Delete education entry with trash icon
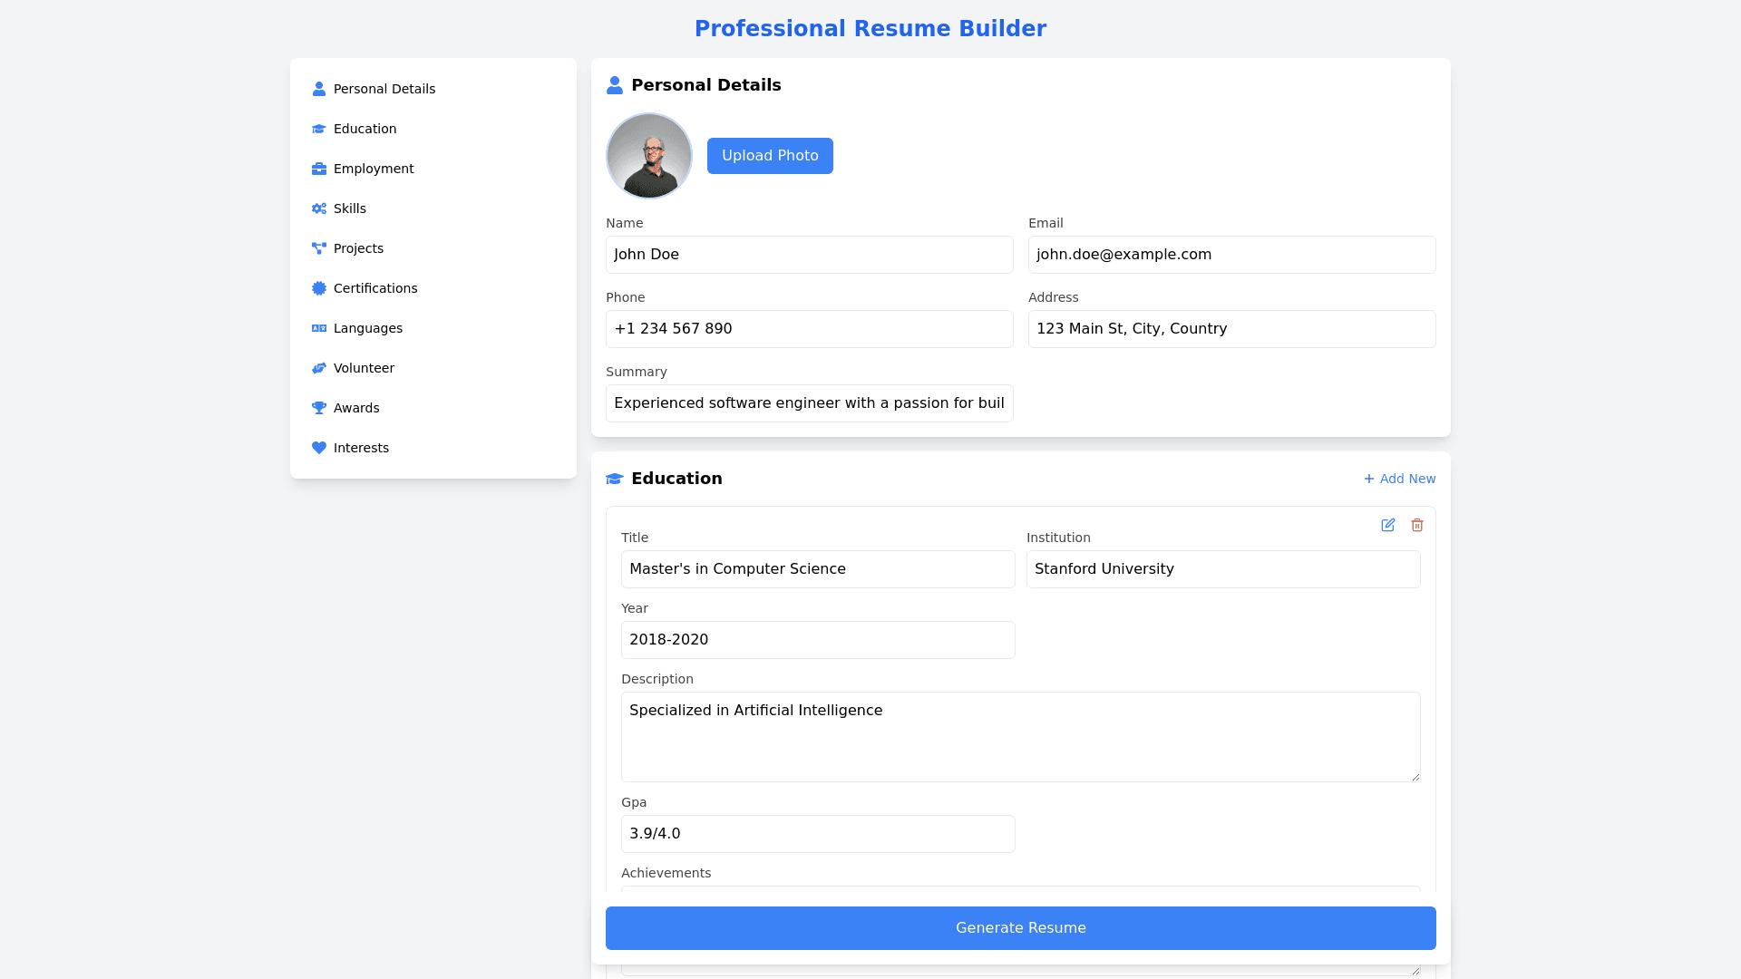The height and width of the screenshot is (979, 1741). (1416, 525)
